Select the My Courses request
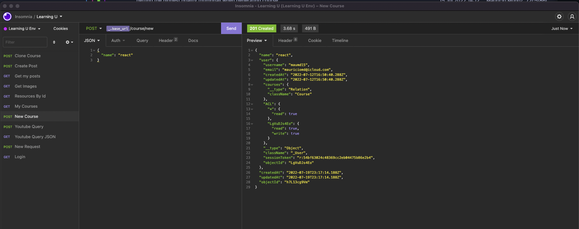 [x=39, y=106]
